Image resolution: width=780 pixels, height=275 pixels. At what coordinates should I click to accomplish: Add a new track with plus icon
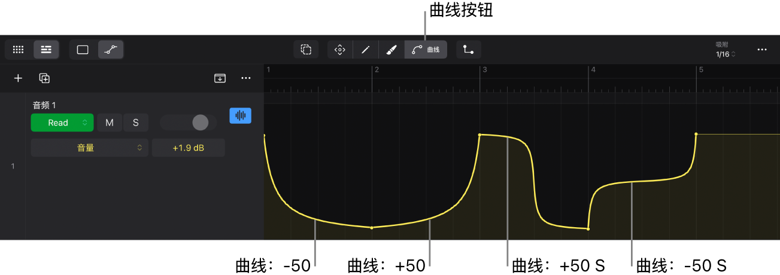click(x=19, y=78)
